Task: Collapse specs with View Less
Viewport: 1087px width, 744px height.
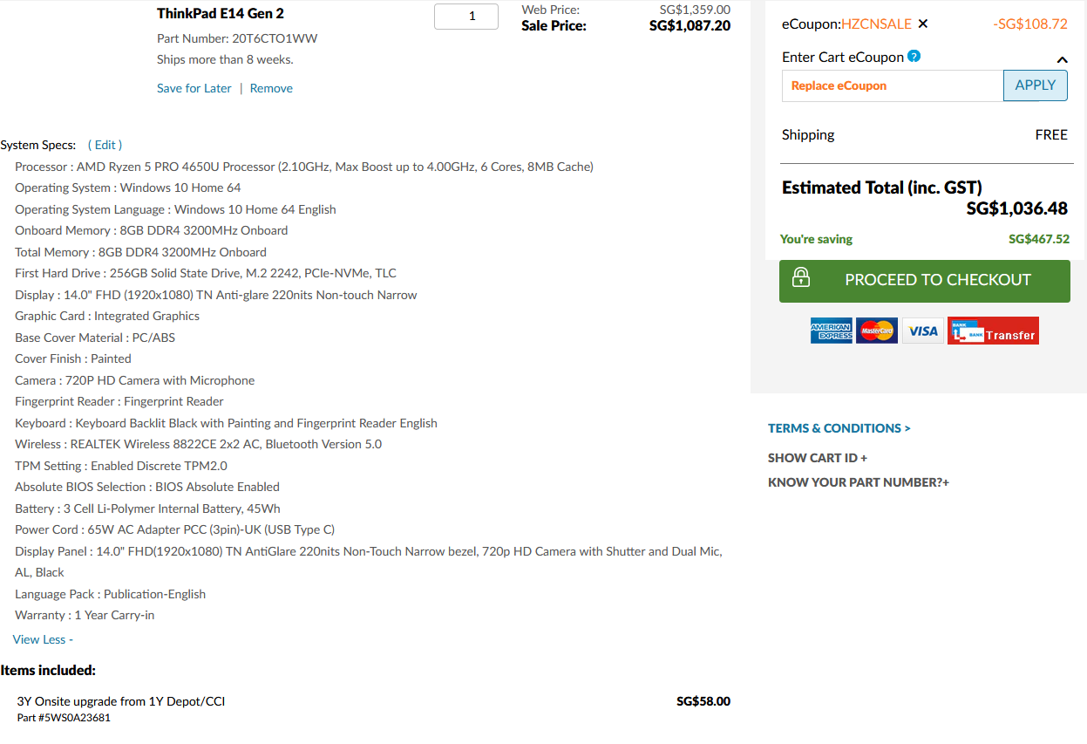Action: coord(43,639)
